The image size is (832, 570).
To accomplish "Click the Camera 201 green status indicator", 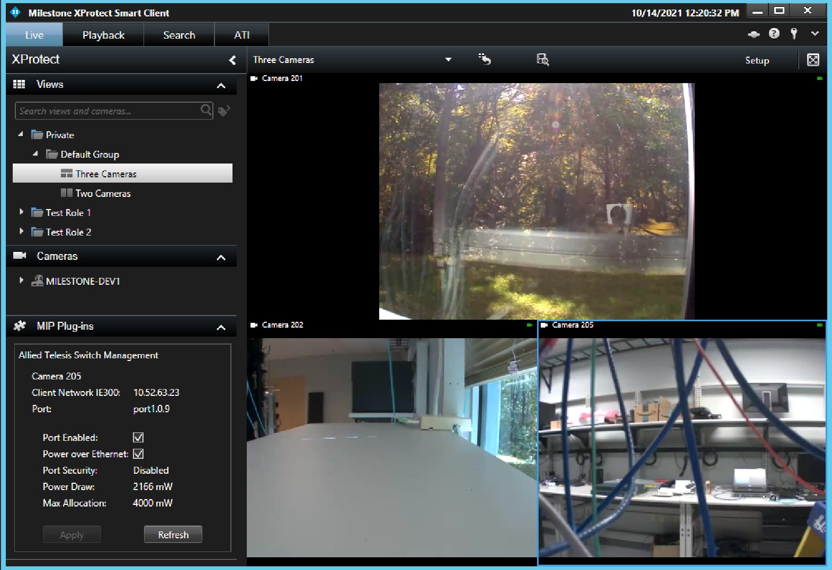I will 819,78.
